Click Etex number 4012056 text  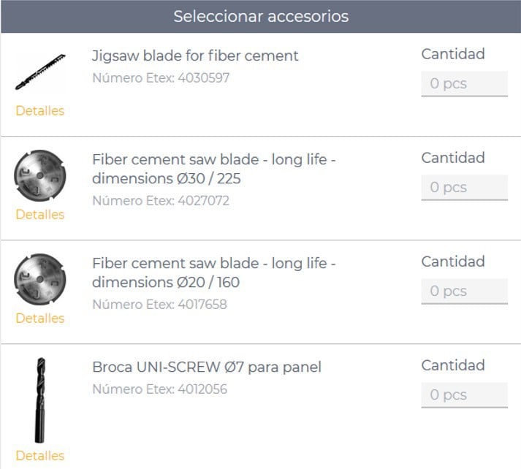pos(159,389)
